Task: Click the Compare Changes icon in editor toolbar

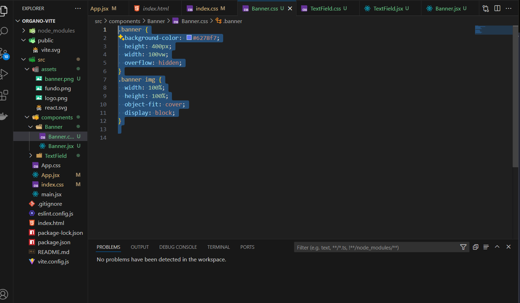Action: (x=486, y=8)
